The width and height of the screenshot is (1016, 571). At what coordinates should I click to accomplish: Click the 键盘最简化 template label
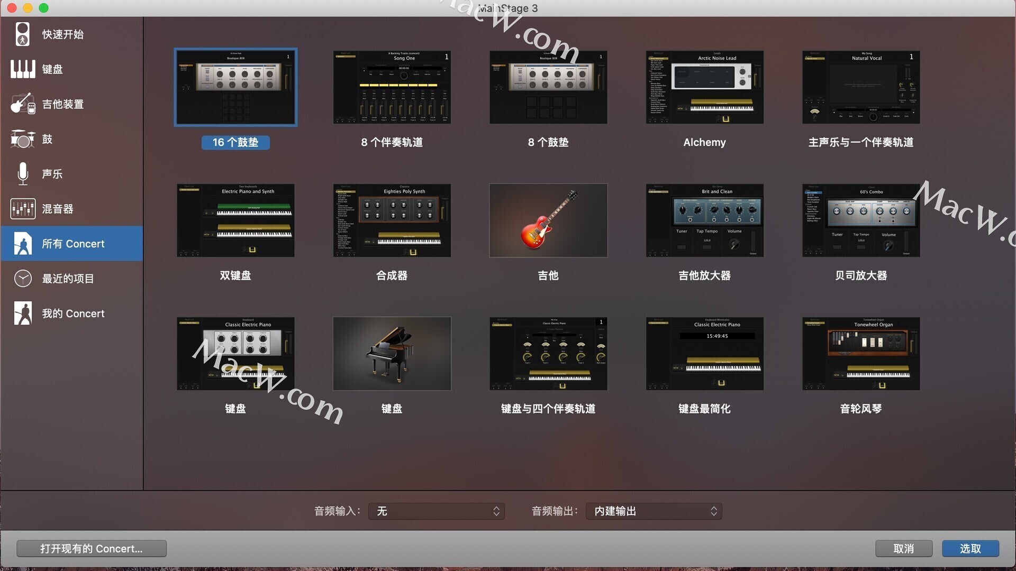click(x=704, y=409)
